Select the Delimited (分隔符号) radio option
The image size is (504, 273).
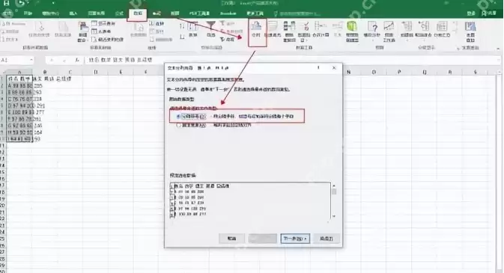point(191,117)
